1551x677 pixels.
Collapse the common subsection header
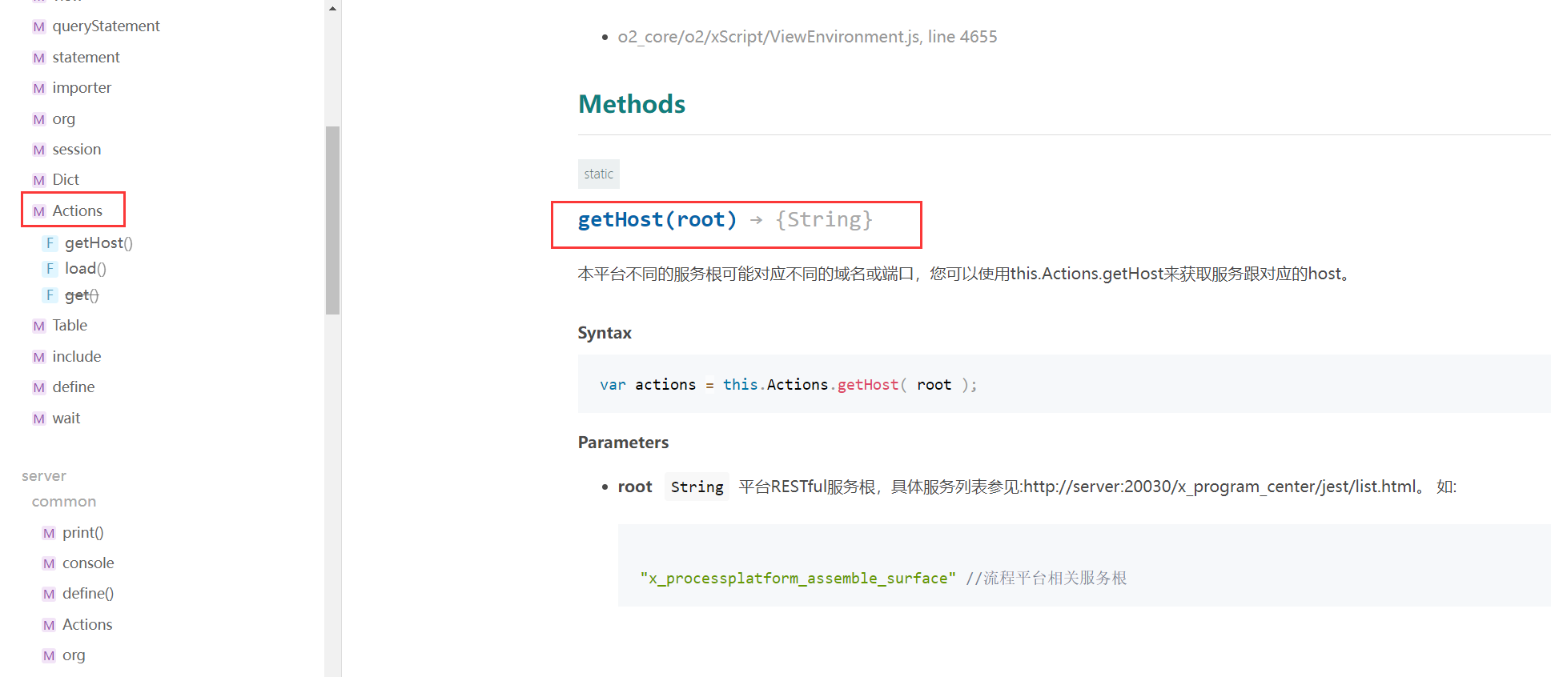coord(64,502)
